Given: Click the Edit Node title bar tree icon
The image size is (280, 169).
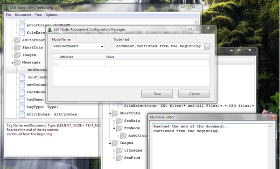Looking at the screenshot, I should pos(50,30).
